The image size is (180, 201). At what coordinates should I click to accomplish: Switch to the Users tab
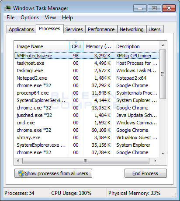[x=155, y=29]
